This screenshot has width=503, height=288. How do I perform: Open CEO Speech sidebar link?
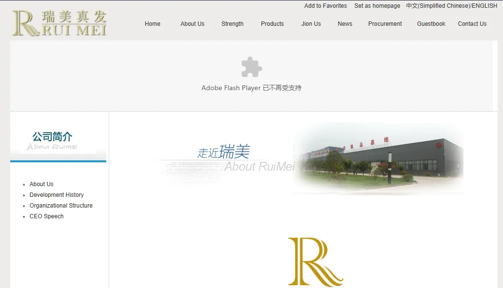click(x=46, y=216)
